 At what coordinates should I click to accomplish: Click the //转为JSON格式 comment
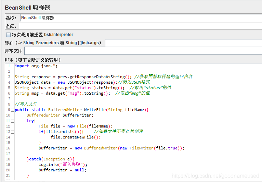pyautogui.click(x=134, y=82)
